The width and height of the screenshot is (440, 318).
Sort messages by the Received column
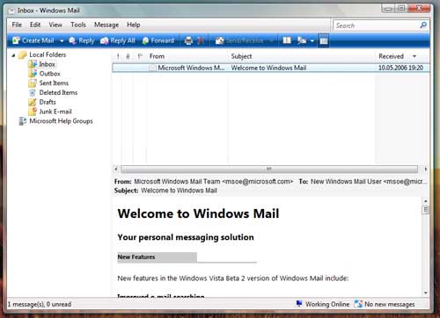click(x=391, y=56)
